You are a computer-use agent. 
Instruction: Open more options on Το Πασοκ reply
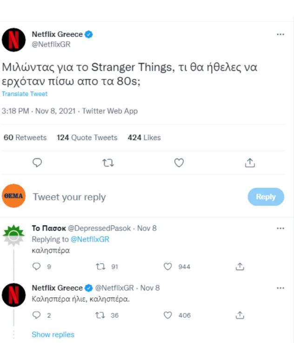coord(280,229)
